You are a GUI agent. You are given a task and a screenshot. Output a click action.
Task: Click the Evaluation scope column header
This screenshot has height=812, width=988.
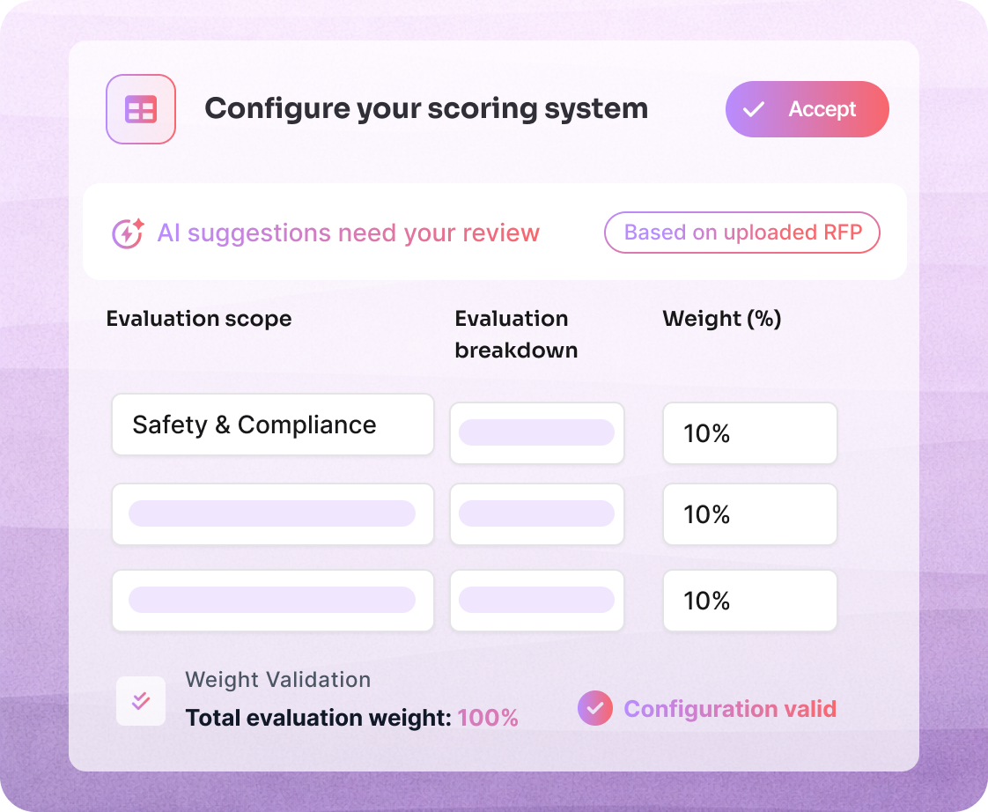198,319
